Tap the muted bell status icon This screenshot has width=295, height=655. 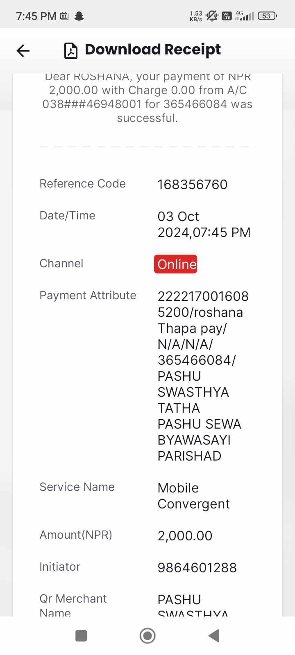click(x=212, y=16)
